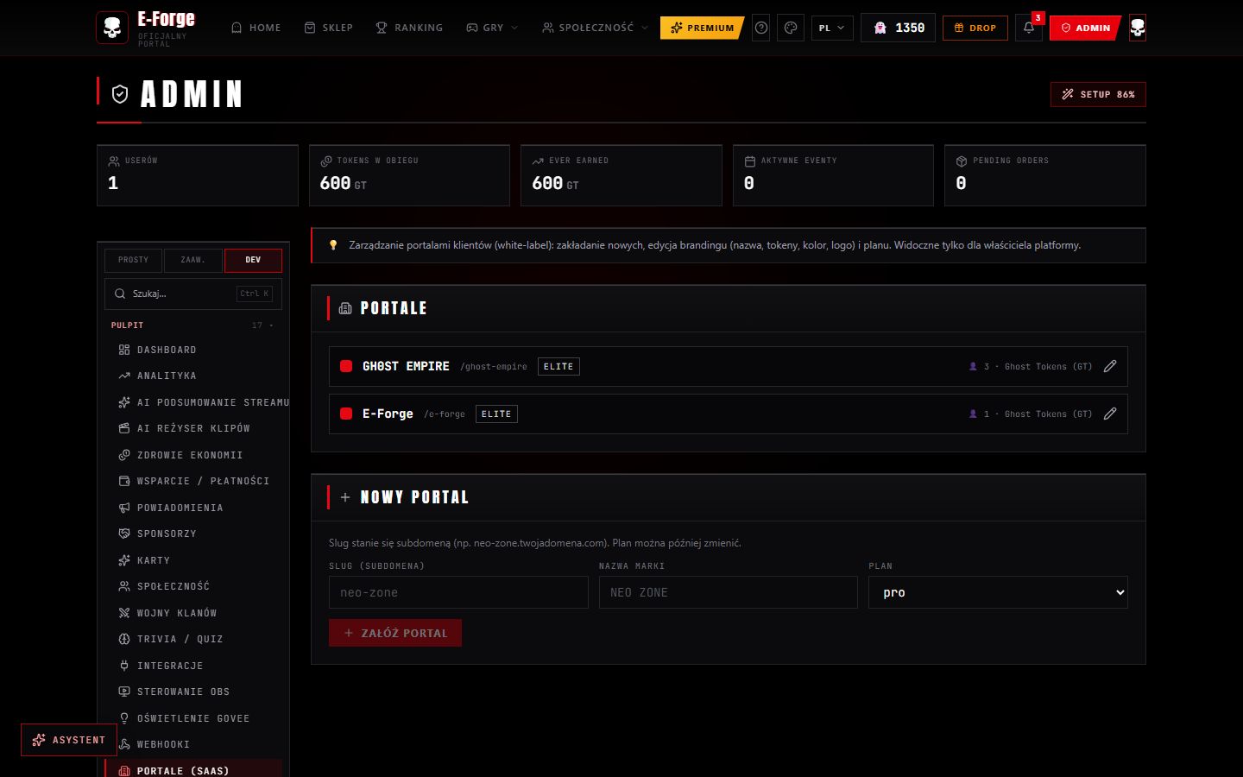Select the DEV mode tab
This screenshot has height=777, width=1243.
pyautogui.click(x=253, y=260)
